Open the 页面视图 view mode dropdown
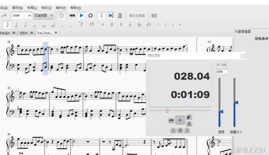The image size is (269, 155). click(x=44, y=16)
